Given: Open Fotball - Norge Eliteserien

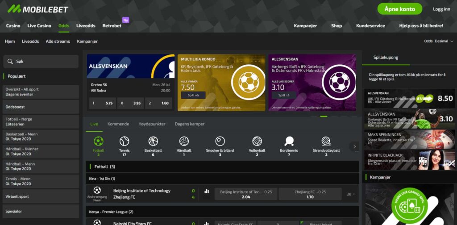Looking at the screenshot, I should pyautogui.click(x=41, y=121).
